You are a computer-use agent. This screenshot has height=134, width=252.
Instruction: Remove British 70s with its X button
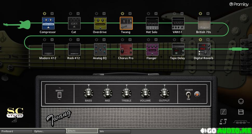click(208, 14)
